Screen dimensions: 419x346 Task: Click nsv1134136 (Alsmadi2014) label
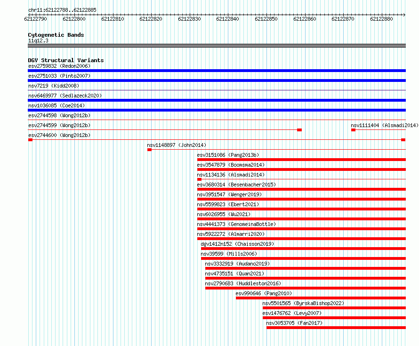point(231,175)
